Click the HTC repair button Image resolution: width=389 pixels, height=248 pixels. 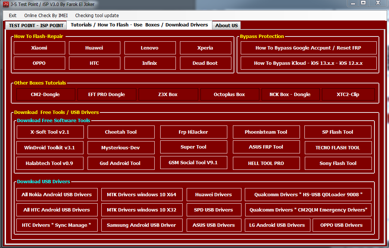[x=95, y=63]
